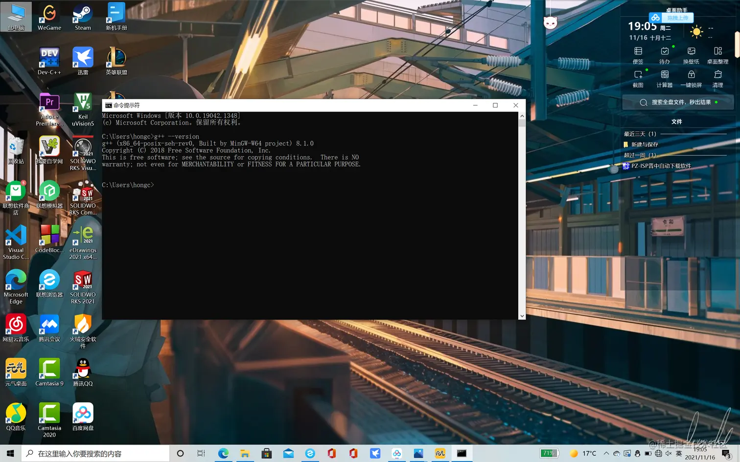Open 百度网盘 desktop shortcut

click(x=83, y=417)
